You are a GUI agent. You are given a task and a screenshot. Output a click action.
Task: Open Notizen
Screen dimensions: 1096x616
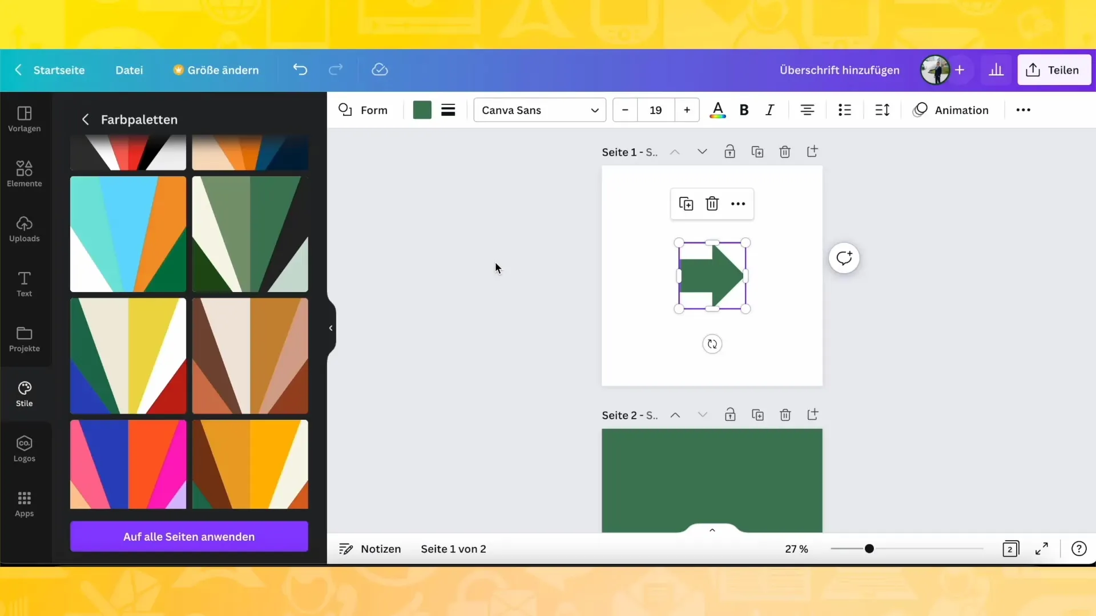[x=370, y=549]
